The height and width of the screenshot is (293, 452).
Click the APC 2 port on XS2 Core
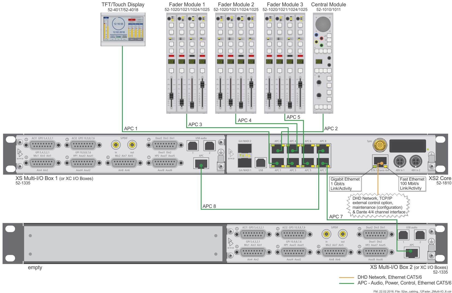tap(278, 149)
